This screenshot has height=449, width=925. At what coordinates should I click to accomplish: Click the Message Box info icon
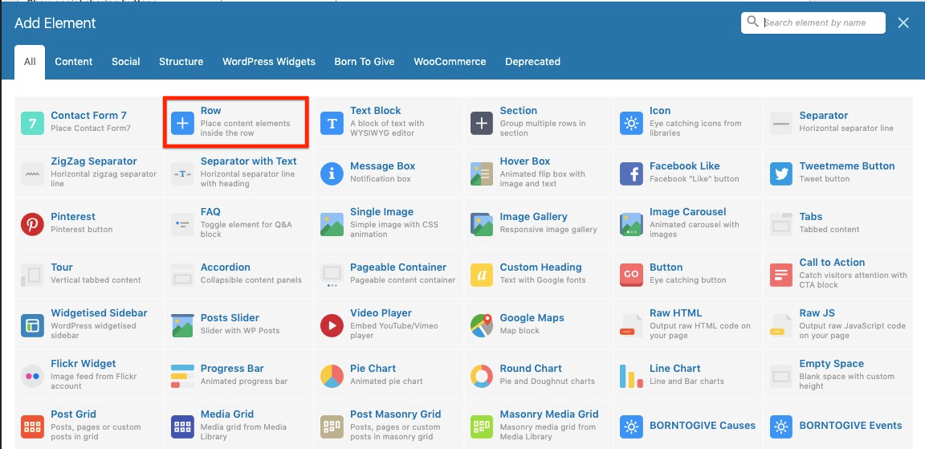pyautogui.click(x=332, y=174)
